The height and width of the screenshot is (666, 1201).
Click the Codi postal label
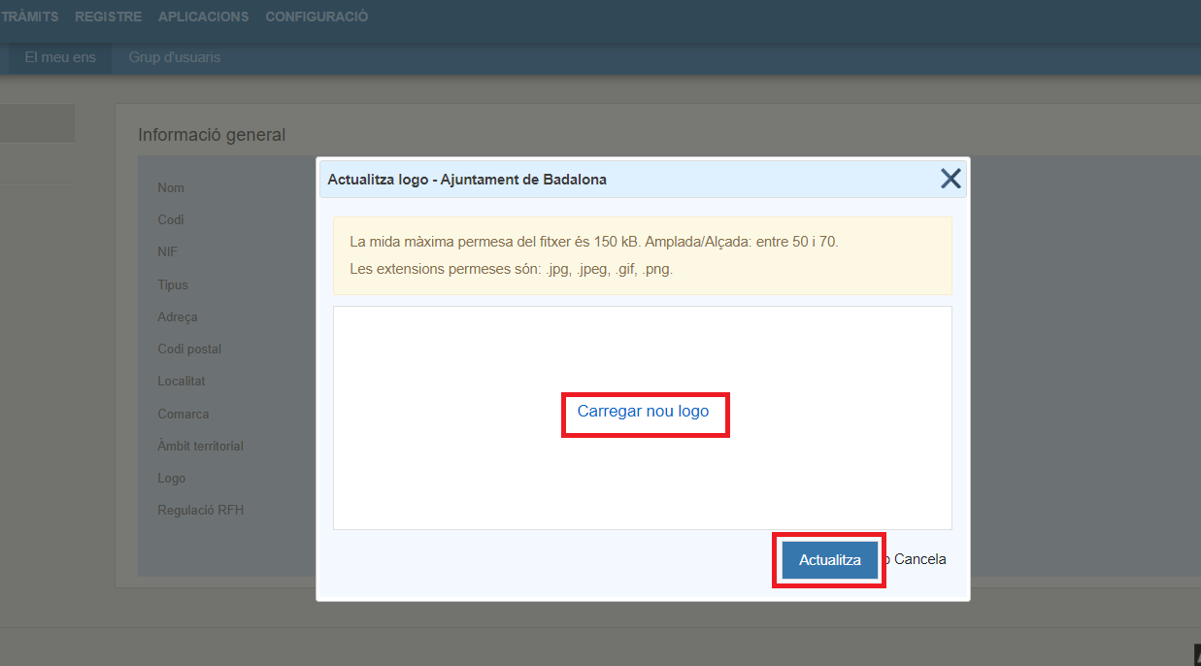(189, 350)
